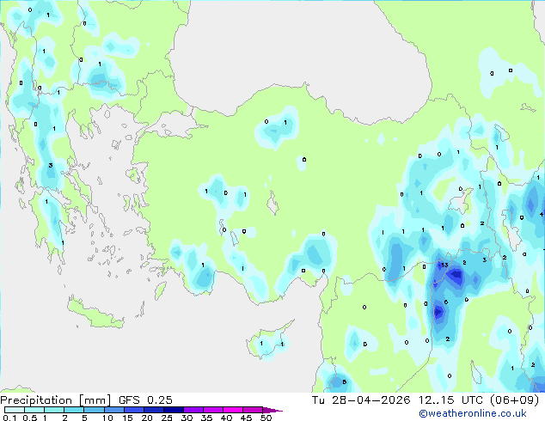Select the 5–10 mm legend color swatch
The height and width of the screenshot is (421, 545).
click(x=94, y=410)
